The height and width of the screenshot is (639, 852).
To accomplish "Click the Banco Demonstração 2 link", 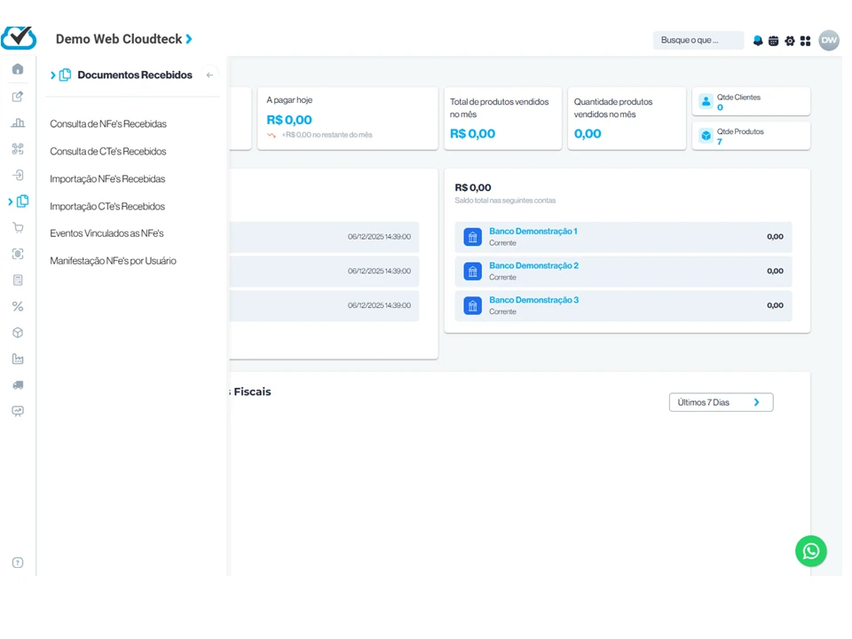I will (533, 265).
